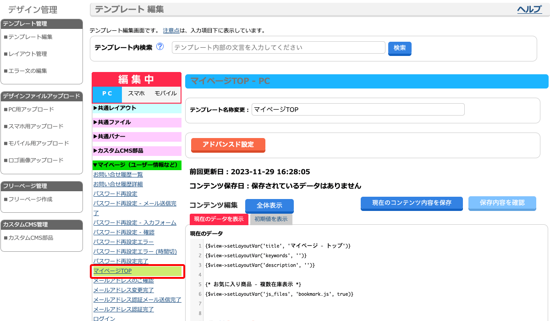Select the PC editing tab
Screen dimensions: 550x321
click(x=107, y=94)
